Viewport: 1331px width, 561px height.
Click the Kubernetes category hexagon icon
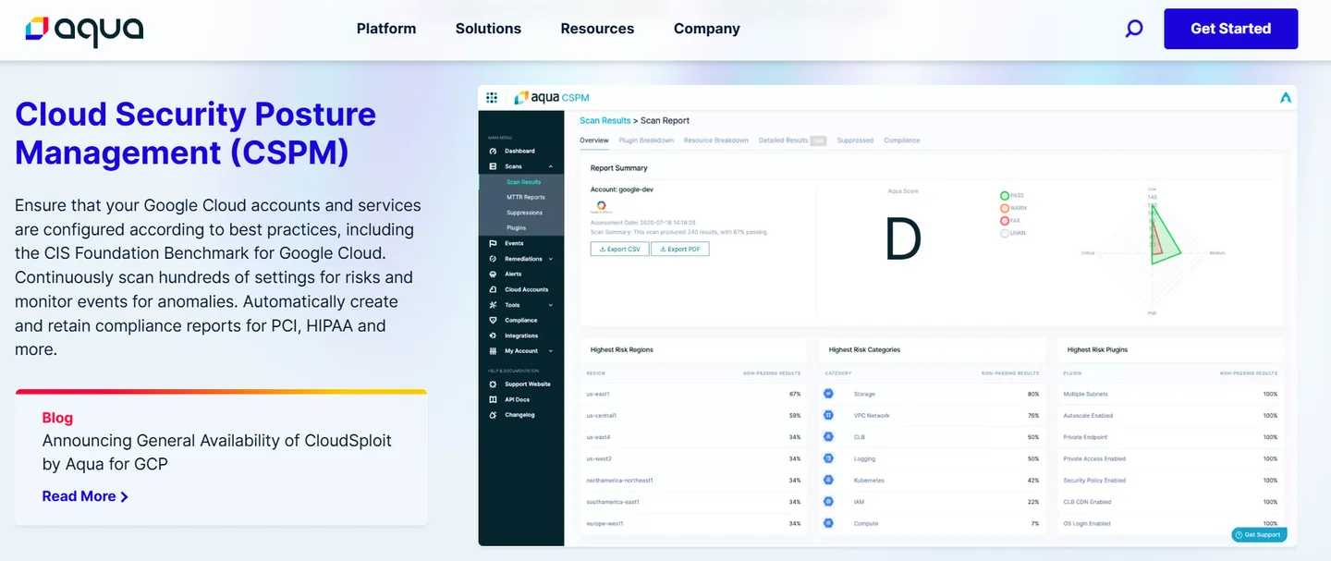828,480
